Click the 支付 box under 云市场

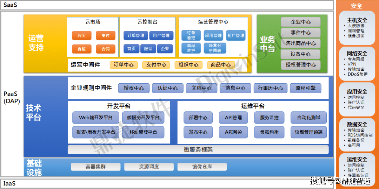click(106, 35)
